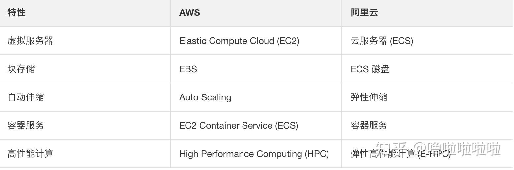Select the 高性能计算 row label

[x=30, y=154]
